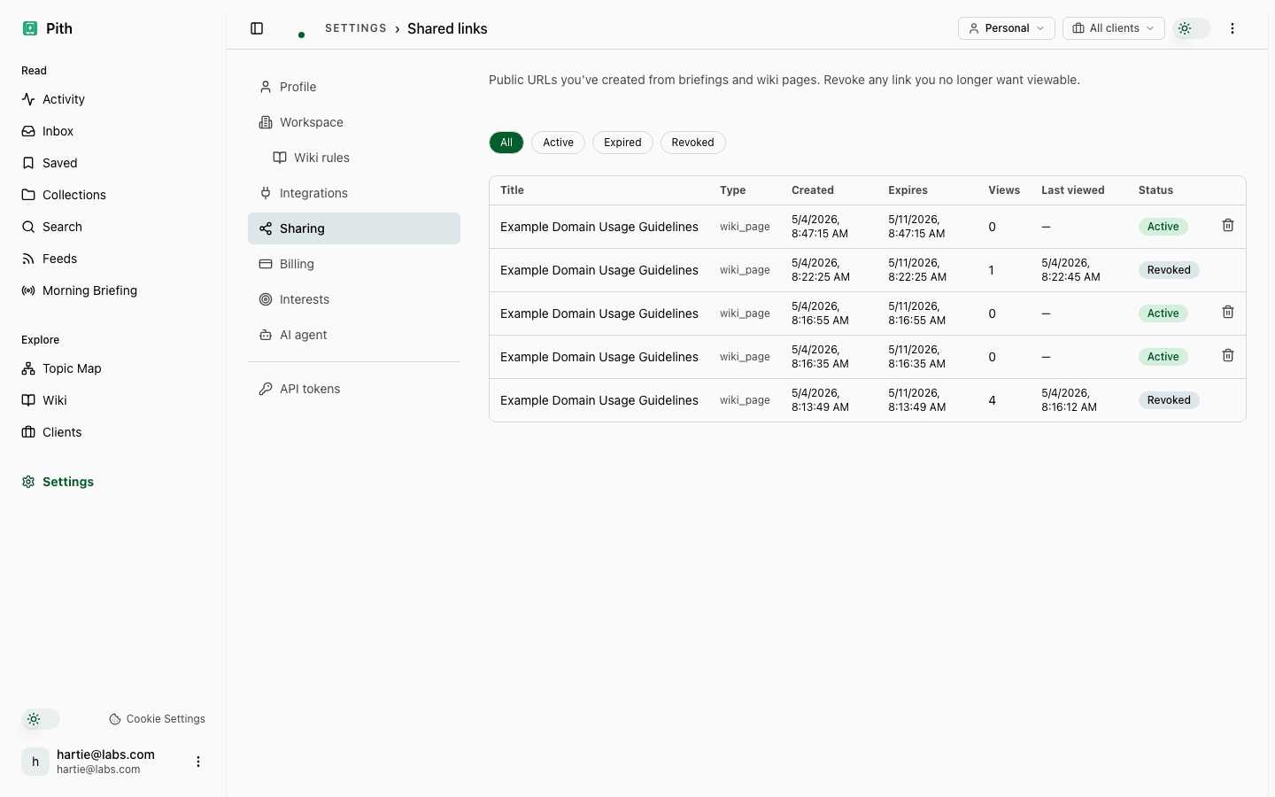The image size is (1275, 797).
Task: Click Active badge in the 8:47:15 AM row
Action: click(1163, 227)
